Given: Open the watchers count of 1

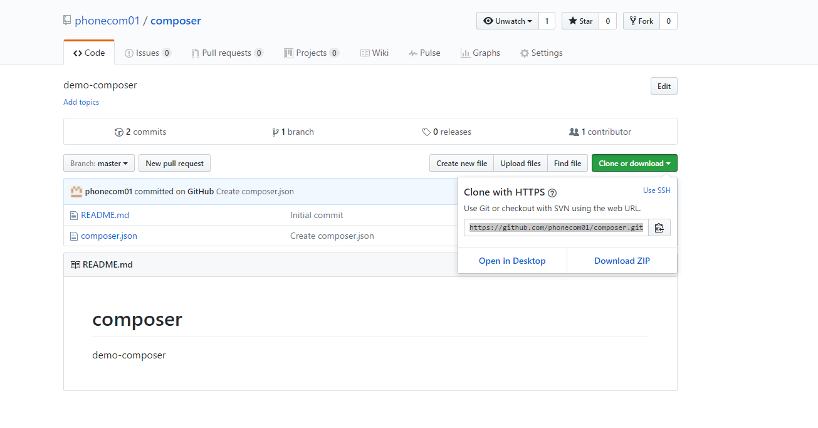Looking at the screenshot, I should click(547, 21).
